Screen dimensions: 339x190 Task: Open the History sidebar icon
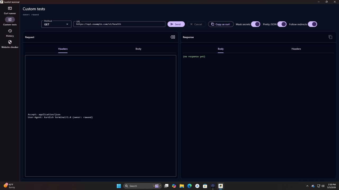pyautogui.click(x=10, y=31)
